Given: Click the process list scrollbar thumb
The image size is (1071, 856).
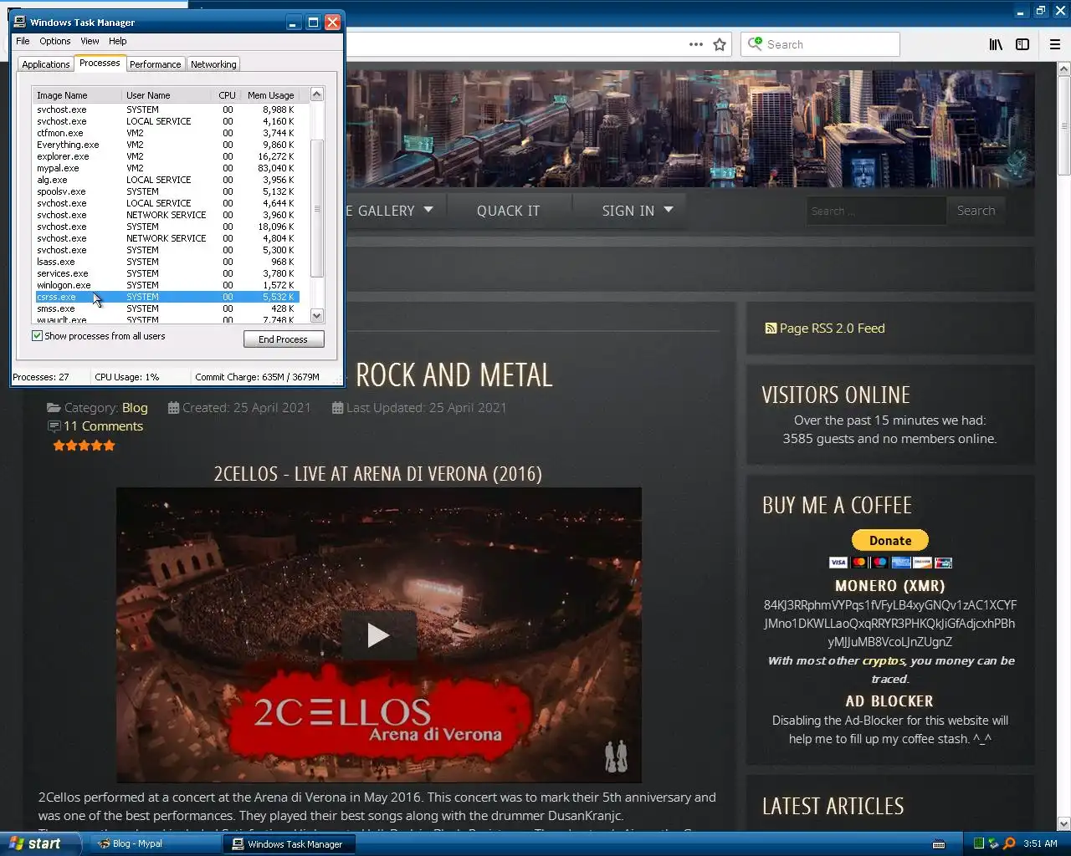Looking at the screenshot, I should pyautogui.click(x=316, y=208).
